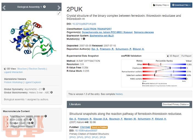Expand Download Primary Citation dropdown
Viewport: 194px width, 140px height.
point(176,104)
